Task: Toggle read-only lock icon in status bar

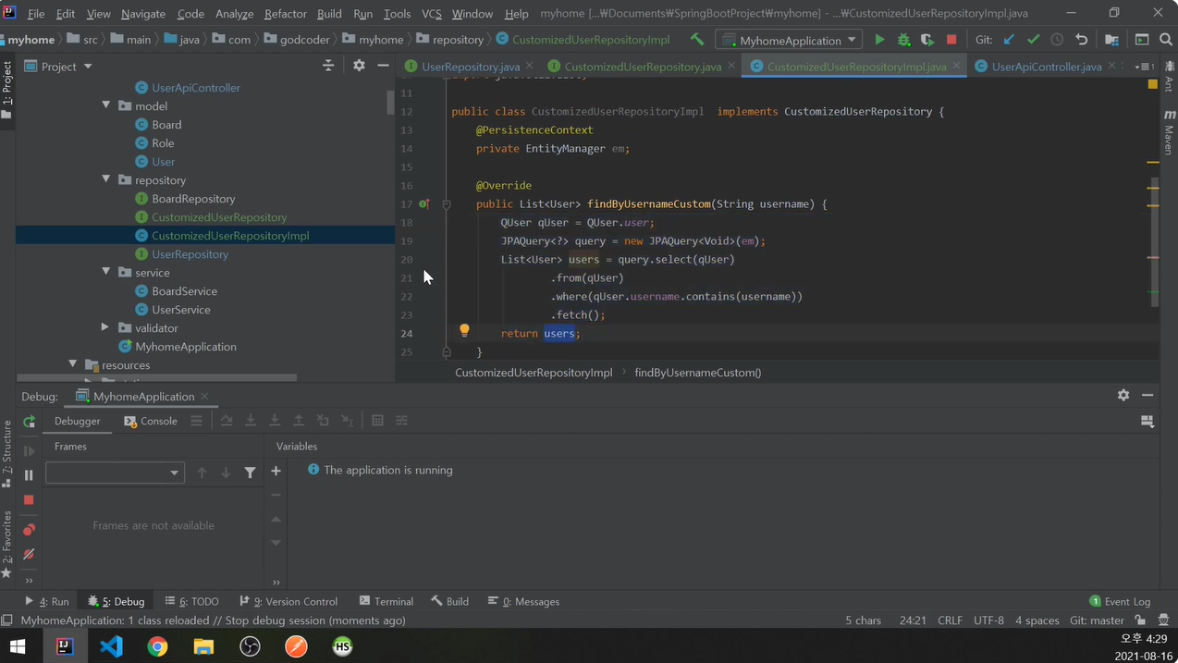Action: 1141,620
